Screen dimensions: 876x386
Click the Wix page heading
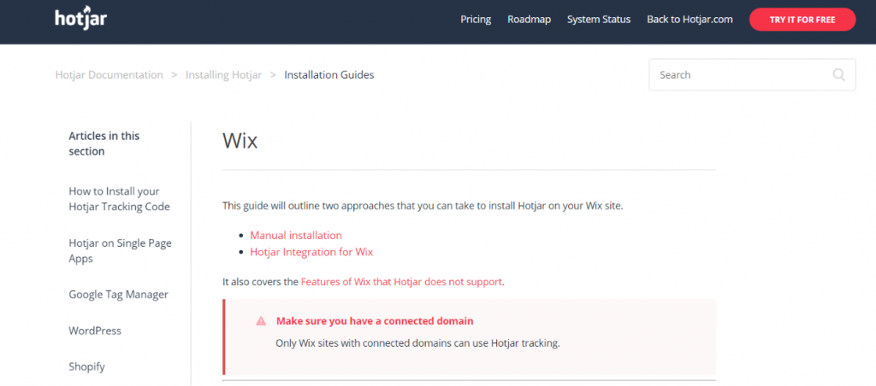click(240, 141)
